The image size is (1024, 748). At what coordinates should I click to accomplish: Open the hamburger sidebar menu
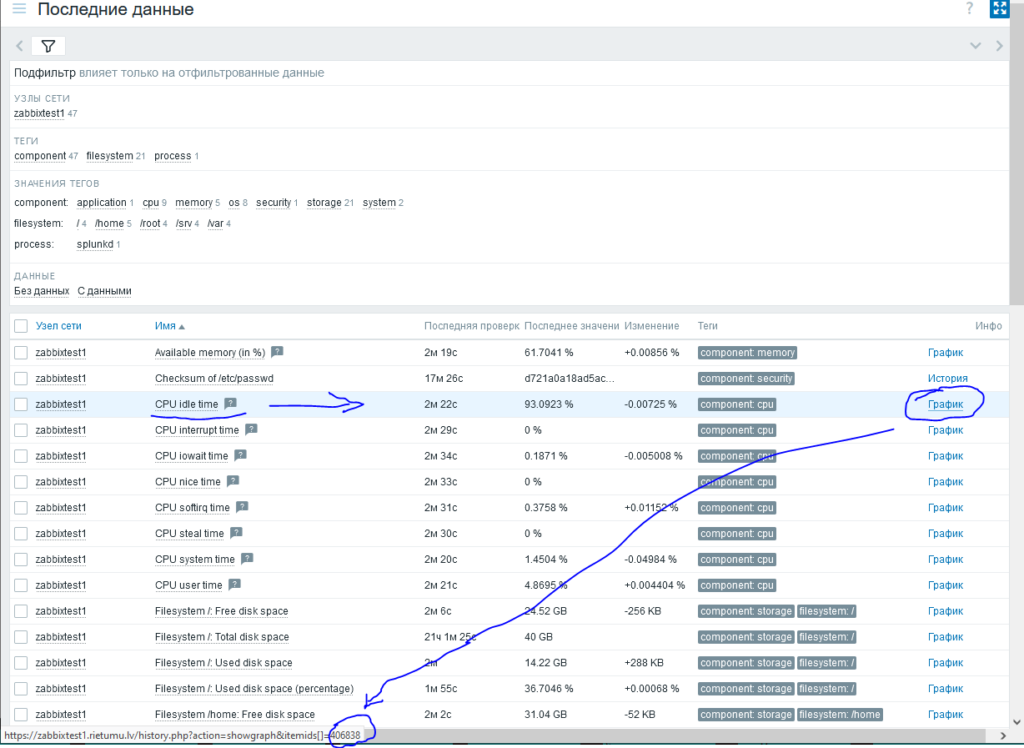[18, 9]
